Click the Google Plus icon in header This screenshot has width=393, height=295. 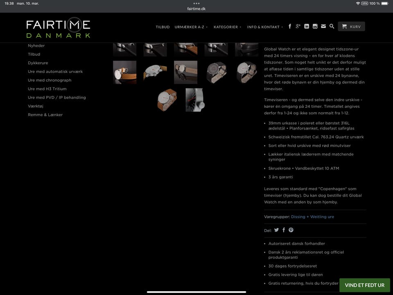click(x=298, y=26)
